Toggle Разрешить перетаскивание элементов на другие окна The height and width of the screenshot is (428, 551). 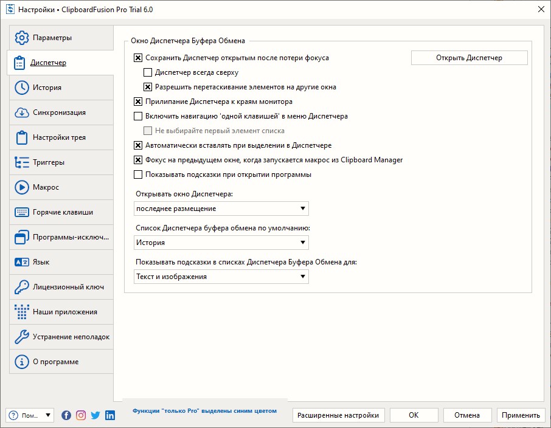click(148, 87)
